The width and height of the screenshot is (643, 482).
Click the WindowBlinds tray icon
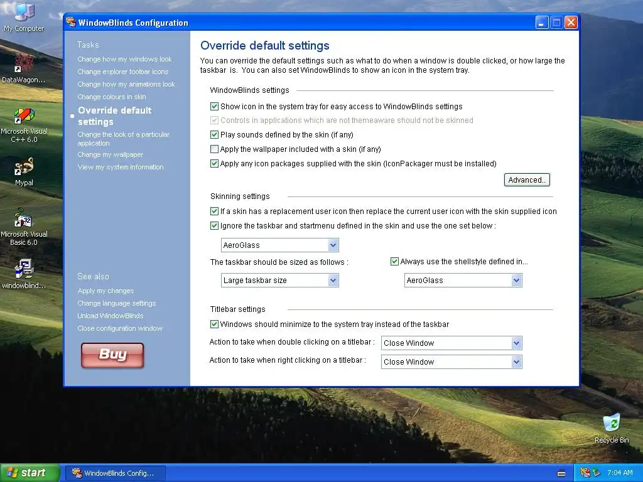(x=585, y=473)
